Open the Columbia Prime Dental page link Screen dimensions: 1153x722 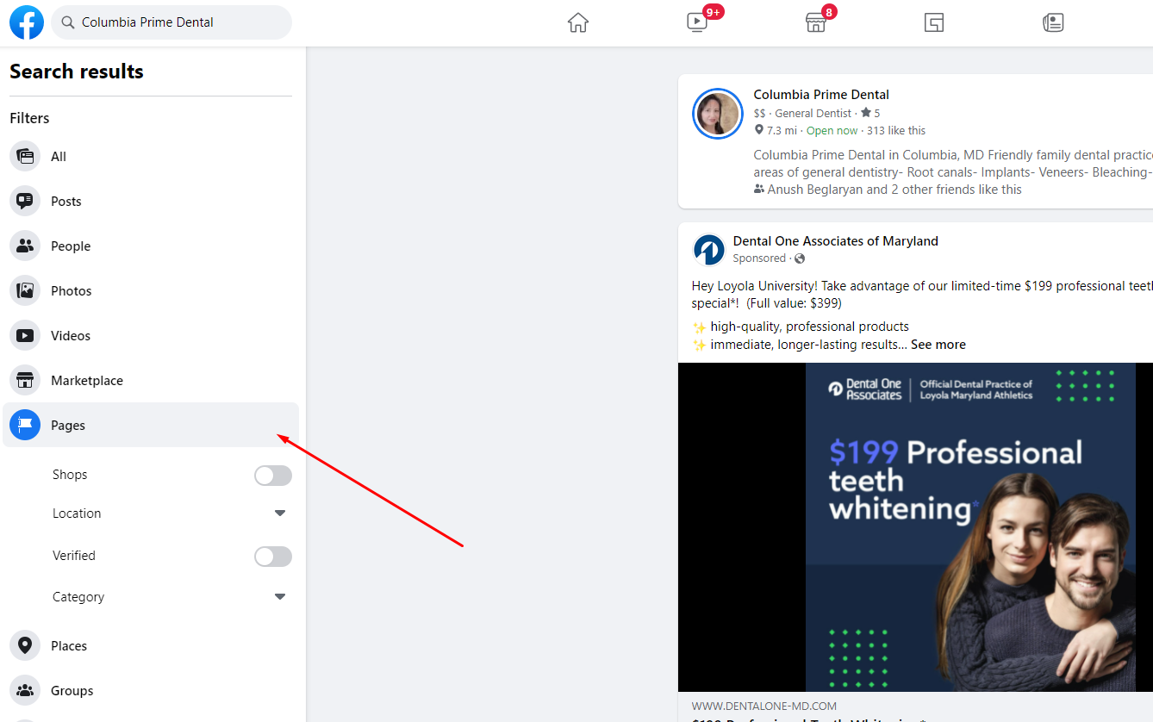pyautogui.click(x=820, y=95)
